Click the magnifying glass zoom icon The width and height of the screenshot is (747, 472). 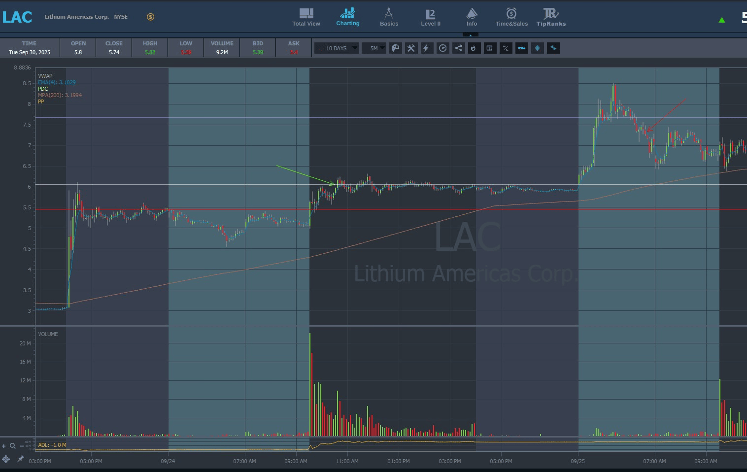13,446
